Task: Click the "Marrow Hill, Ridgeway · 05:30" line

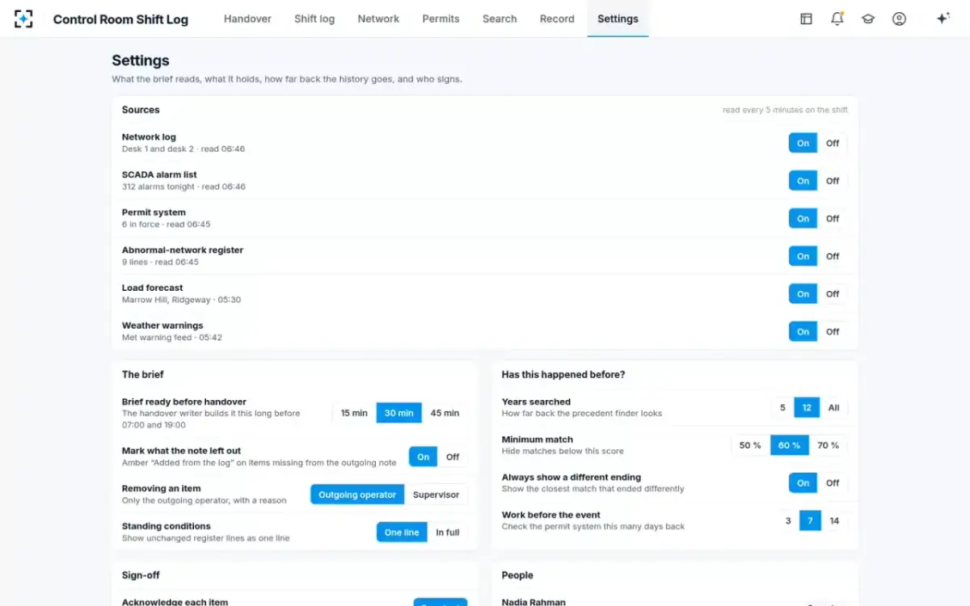Action: [182, 300]
